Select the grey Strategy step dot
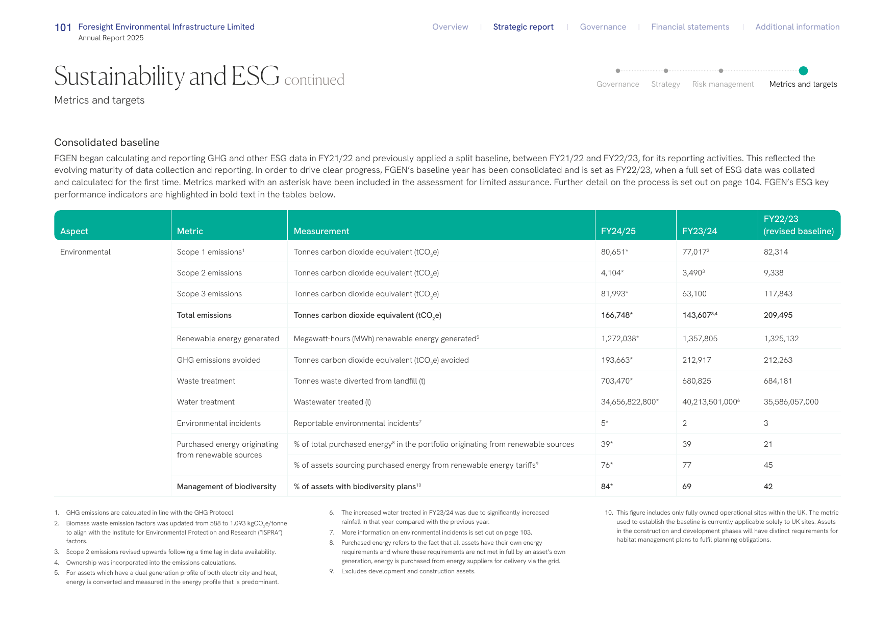This screenshot has height=633, width=895. click(666, 71)
